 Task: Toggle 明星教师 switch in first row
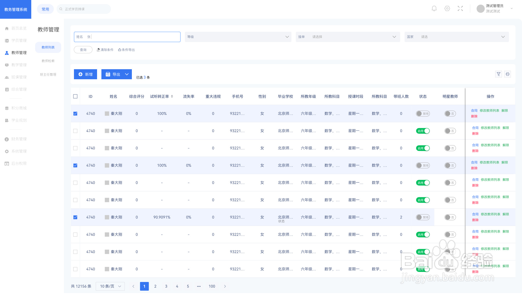[450, 114]
